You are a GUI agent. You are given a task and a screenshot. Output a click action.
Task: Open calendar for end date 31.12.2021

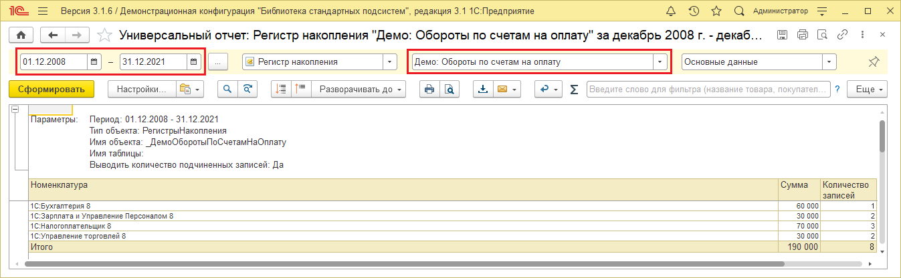pos(193,61)
